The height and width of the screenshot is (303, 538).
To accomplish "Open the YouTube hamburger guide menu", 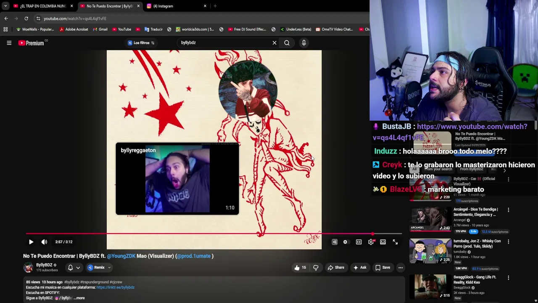I will pyautogui.click(x=9, y=43).
